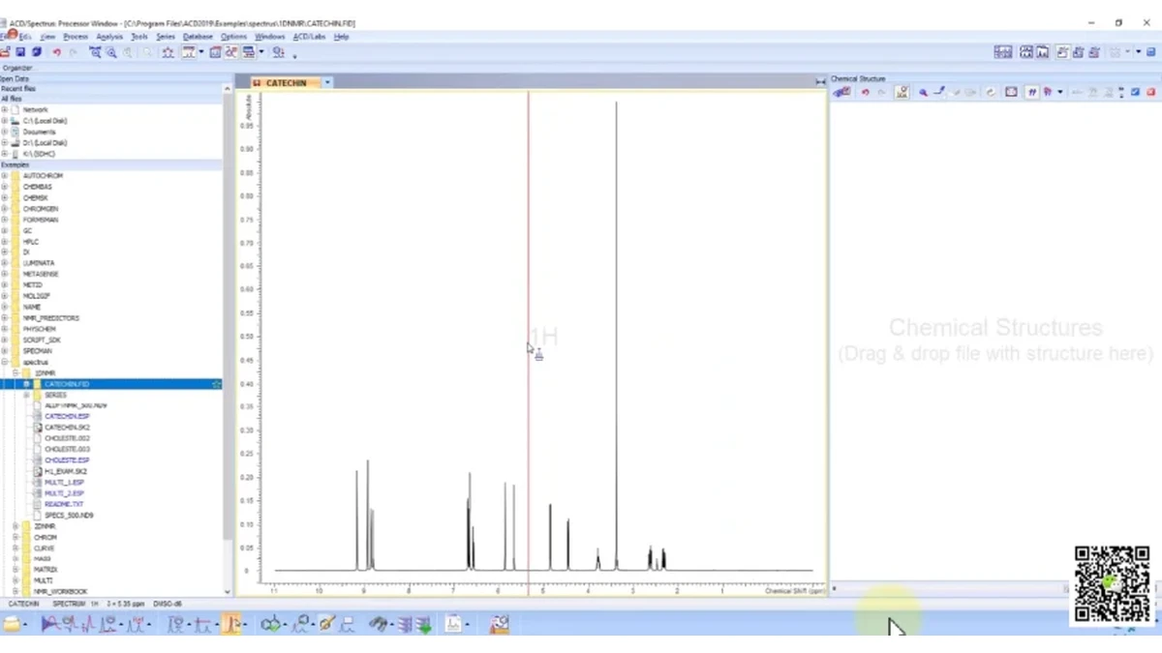Click the last bottom toolbar icon with red element

click(499, 625)
